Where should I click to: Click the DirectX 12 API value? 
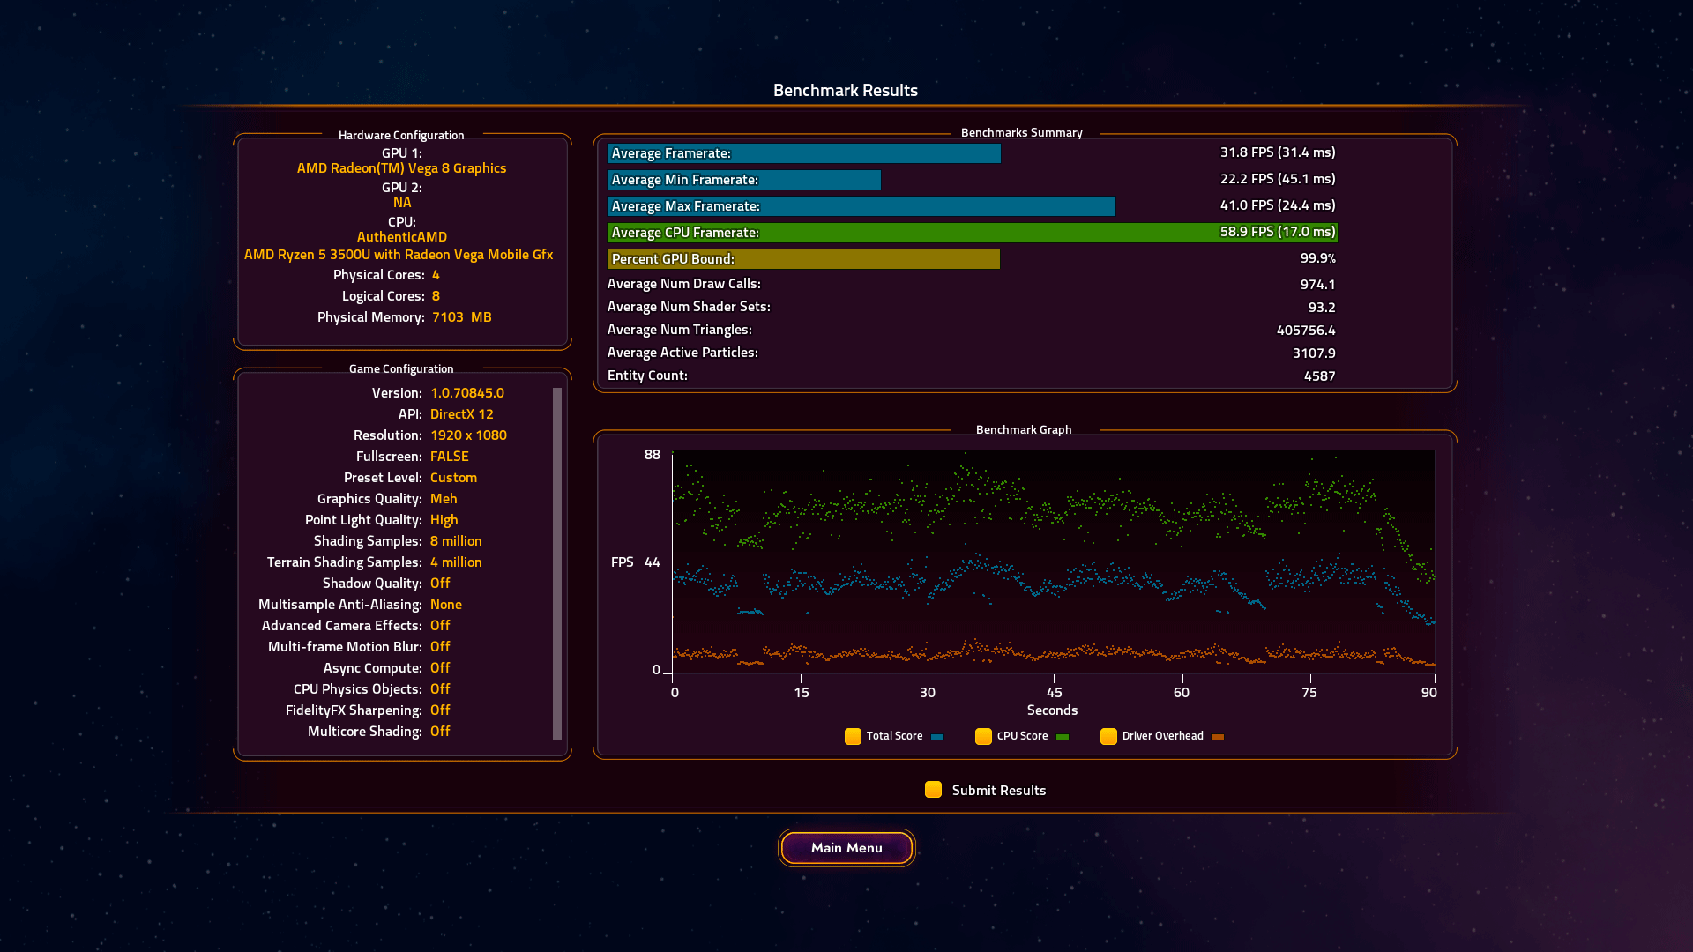(461, 414)
